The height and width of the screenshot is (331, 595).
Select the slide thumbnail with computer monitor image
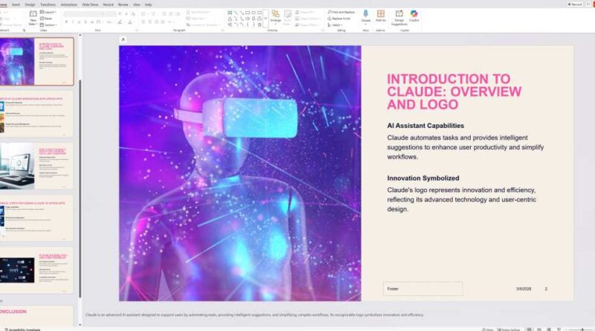36,165
